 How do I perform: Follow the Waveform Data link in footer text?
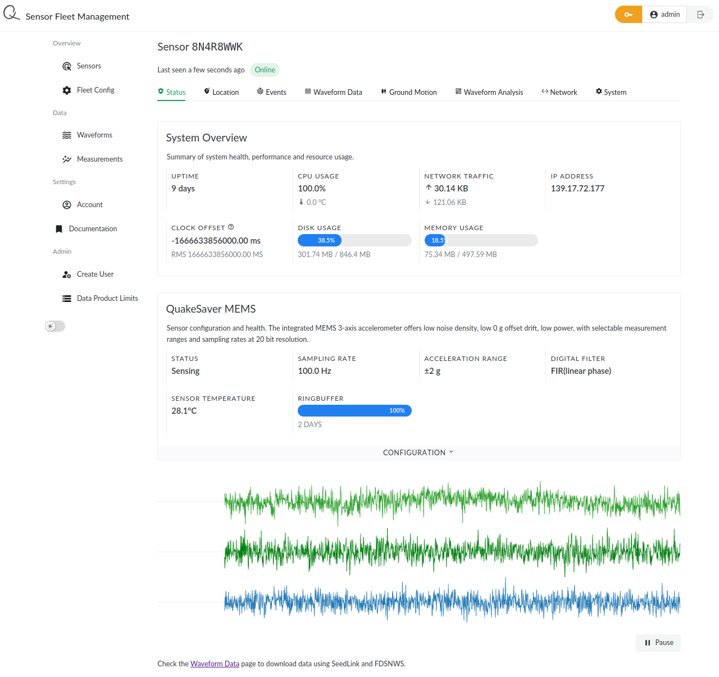coord(215,664)
